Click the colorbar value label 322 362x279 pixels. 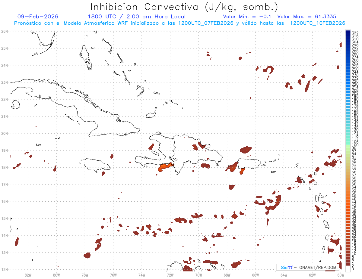pyautogui.click(x=355, y=33)
